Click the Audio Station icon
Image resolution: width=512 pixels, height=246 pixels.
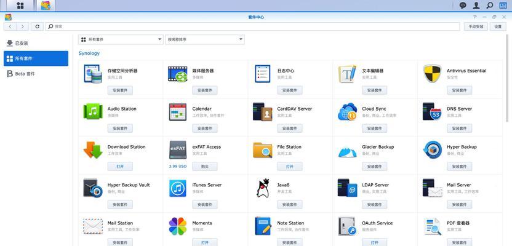pos(93,111)
